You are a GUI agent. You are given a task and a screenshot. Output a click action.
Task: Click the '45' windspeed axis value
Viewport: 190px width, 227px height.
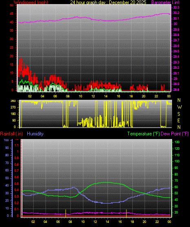click(x=12, y=14)
